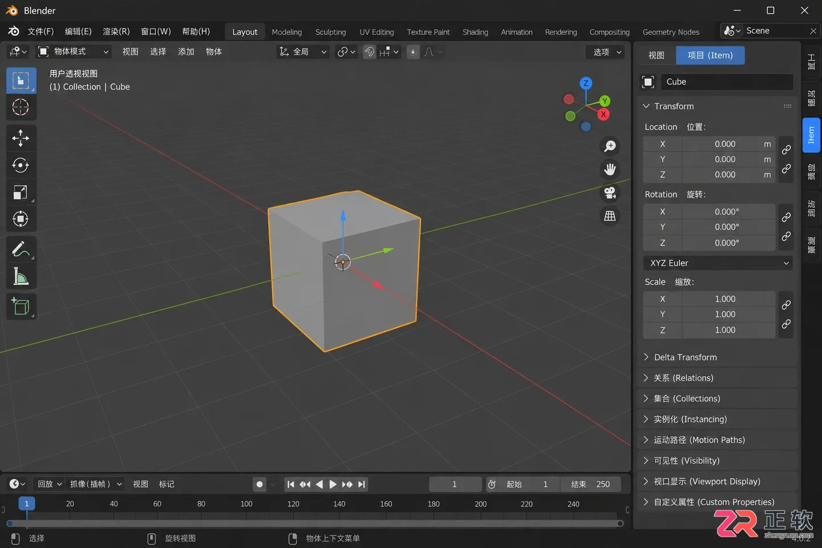This screenshot has height=548, width=822.
Task: Lock the Rotation X value
Action: (x=786, y=217)
